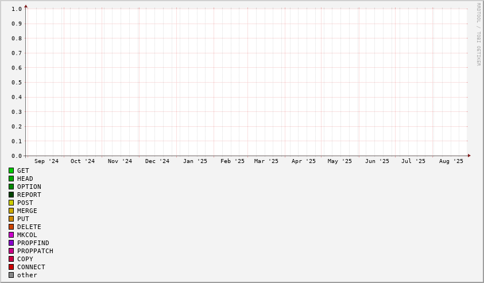
Task: Click the 0.8 y-axis value
Action: (x=17, y=38)
